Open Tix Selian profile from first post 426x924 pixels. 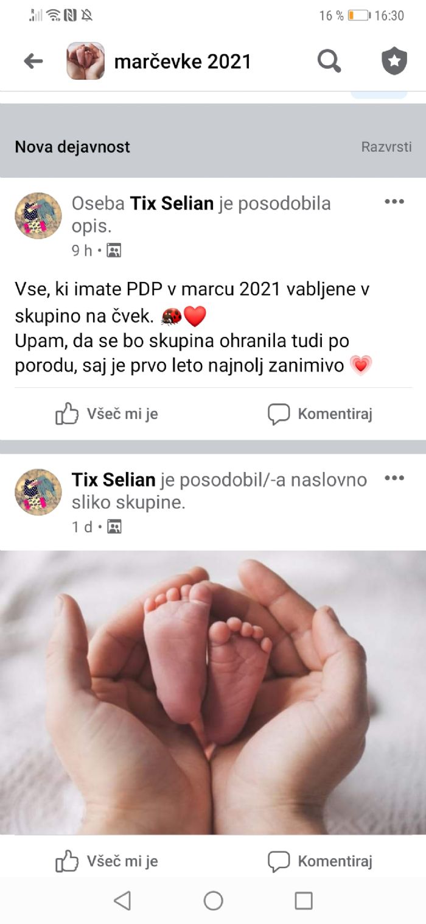172,203
